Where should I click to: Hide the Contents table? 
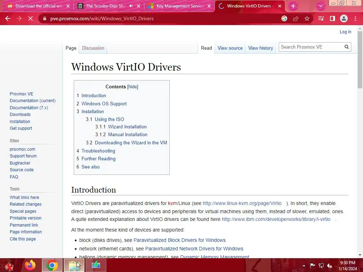click(x=133, y=87)
